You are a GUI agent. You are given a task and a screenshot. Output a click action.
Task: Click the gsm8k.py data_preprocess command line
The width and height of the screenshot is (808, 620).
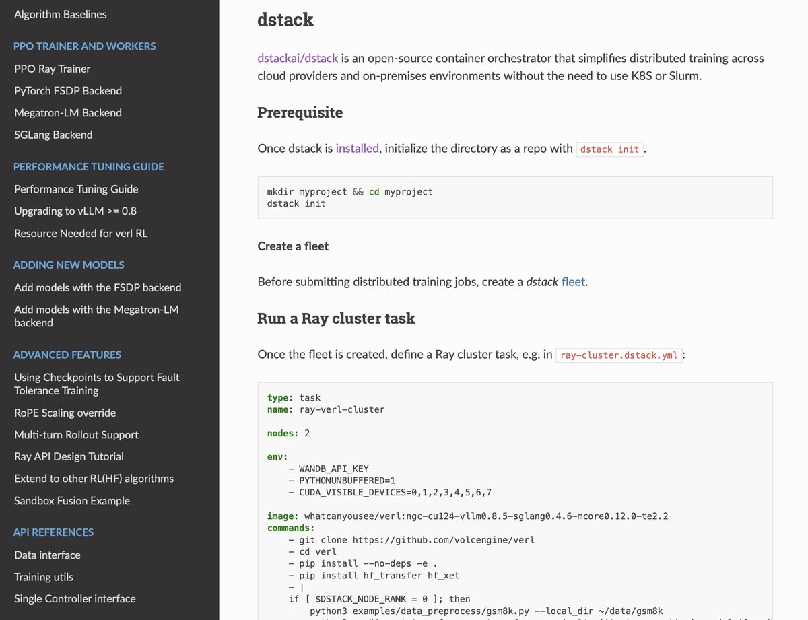(x=488, y=611)
